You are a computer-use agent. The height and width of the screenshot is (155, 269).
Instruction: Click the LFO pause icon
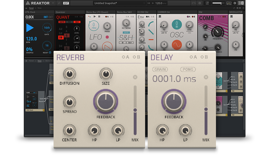(x=99, y=17)
